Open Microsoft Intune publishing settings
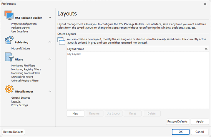 click(x=21, y=49)
